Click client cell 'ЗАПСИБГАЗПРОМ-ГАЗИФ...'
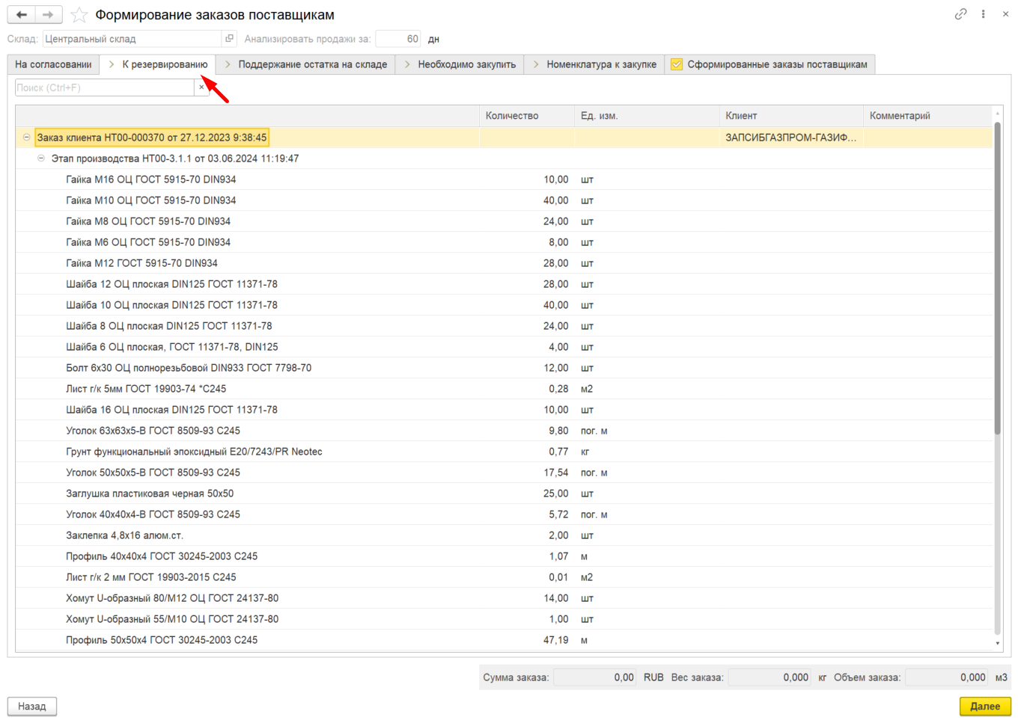Image resolution: width=1018 pixels, height=723 pixels. click(791, 138)
